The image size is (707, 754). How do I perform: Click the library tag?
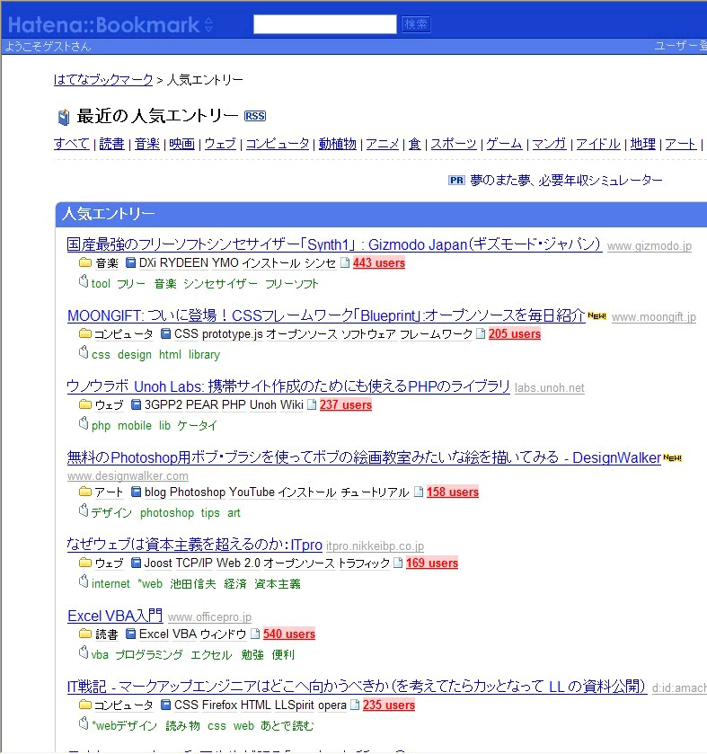(204, 355)
